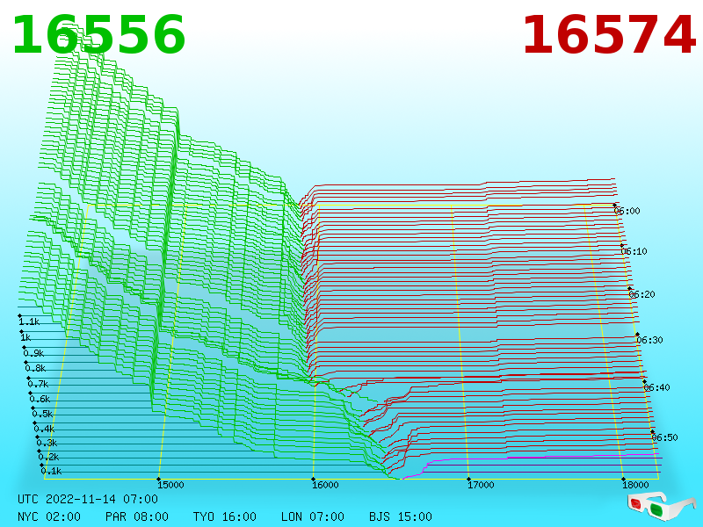
Task: Click the 0.3k depth axis label
Action: [x=47, y=444]
